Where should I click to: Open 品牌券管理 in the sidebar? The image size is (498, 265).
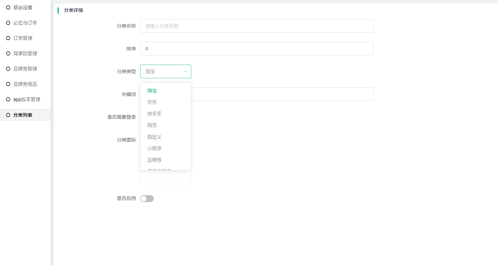coord(25,69)
